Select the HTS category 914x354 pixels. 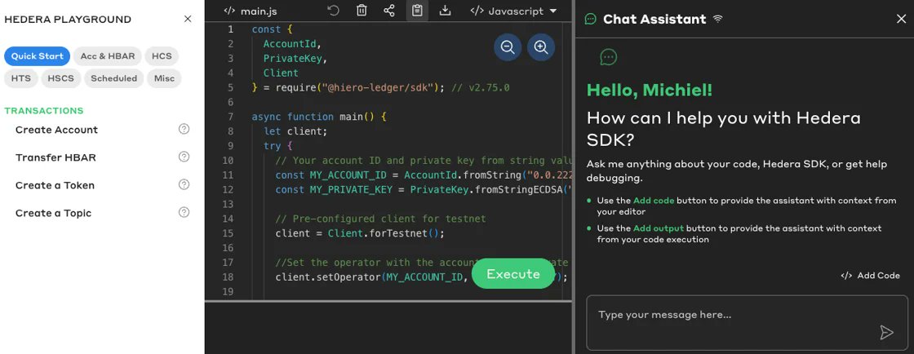click(x=21, y=78)
